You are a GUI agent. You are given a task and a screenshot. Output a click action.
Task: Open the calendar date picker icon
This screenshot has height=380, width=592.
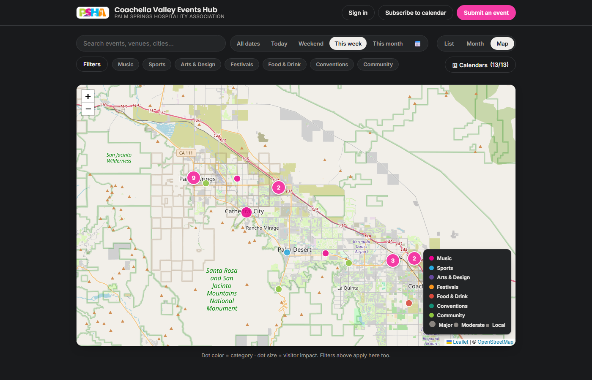(x=418, y=43)
